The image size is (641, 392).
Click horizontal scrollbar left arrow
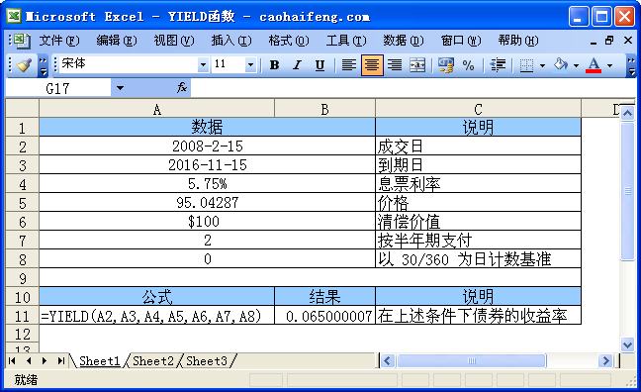(x=388, y=360)
